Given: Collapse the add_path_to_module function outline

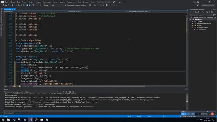Looking at the screenshot, I should point(15,62).
